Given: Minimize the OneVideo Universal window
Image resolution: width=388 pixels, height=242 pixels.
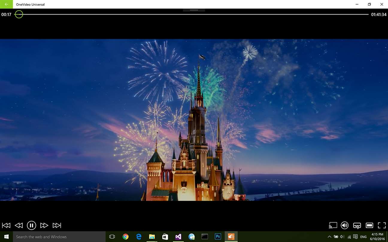Looking at the screenshot, I should [357, 4].
